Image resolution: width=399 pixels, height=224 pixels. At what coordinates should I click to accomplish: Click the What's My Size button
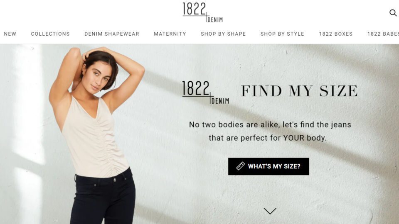click(268, 166)
